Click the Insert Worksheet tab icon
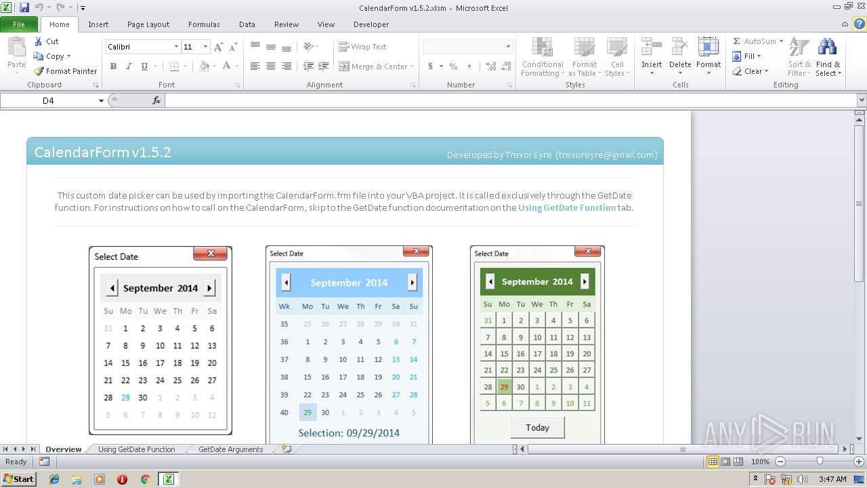The image size is (867, 488). [x=287, y=449]
